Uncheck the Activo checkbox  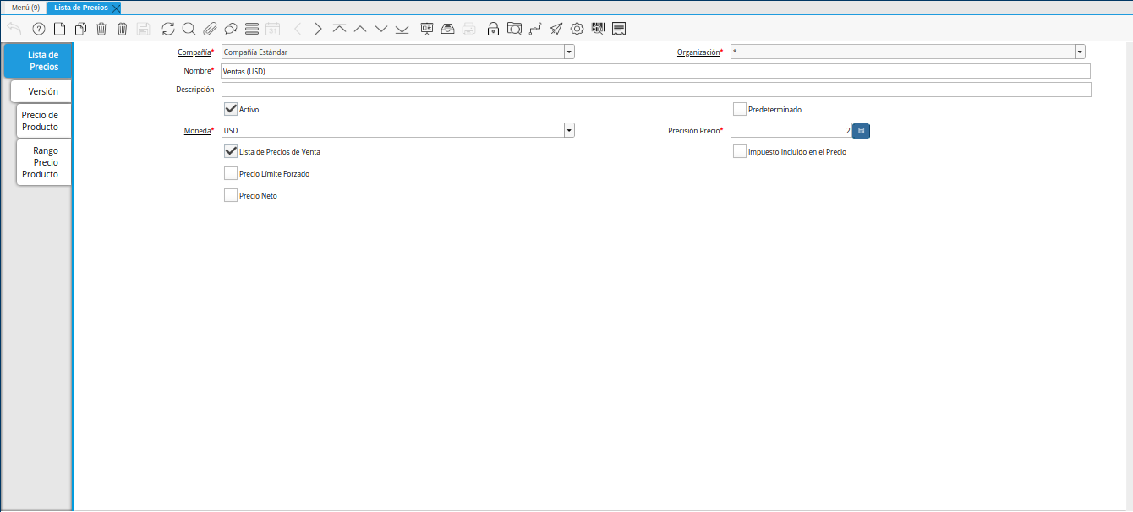point(231,109)
